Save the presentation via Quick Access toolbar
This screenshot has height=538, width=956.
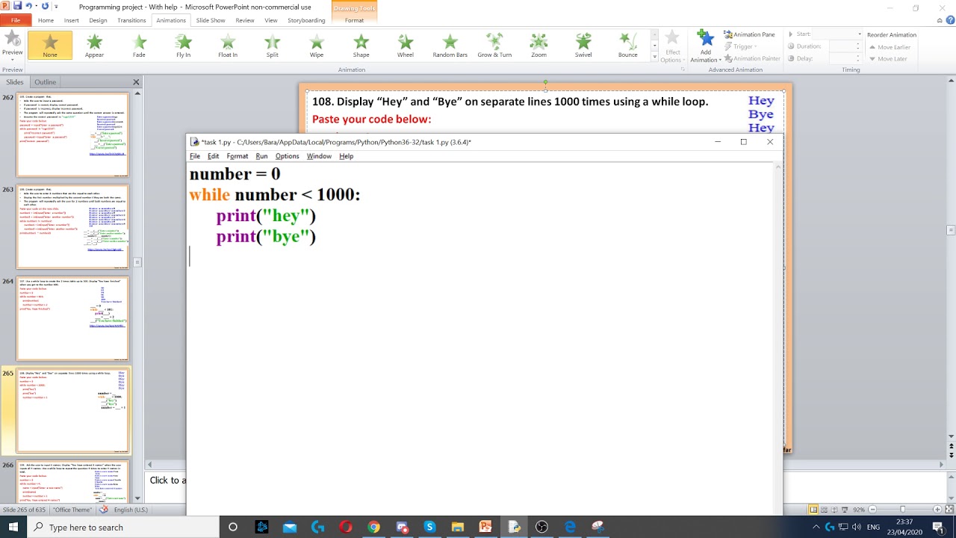tap(17, 6)
